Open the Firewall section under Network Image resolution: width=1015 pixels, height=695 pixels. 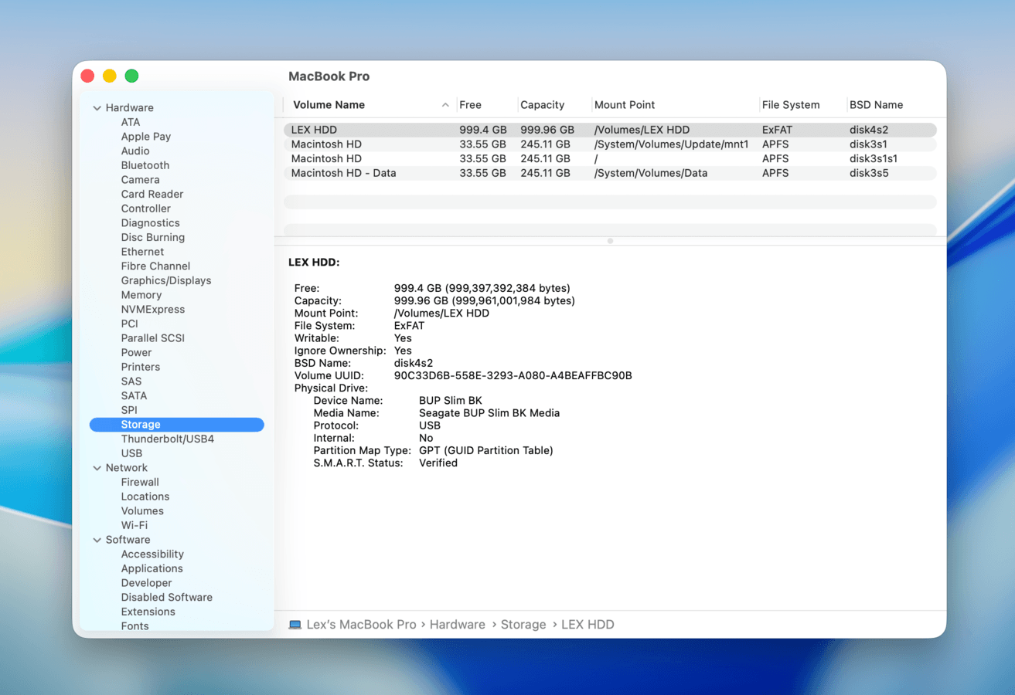coord(140,481)
